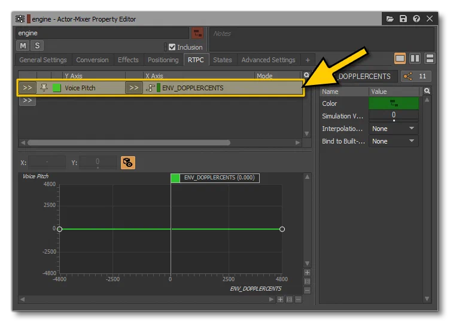
Task: Open Y Axis selector for Voice Pitch row
Action: click(28, 88)
